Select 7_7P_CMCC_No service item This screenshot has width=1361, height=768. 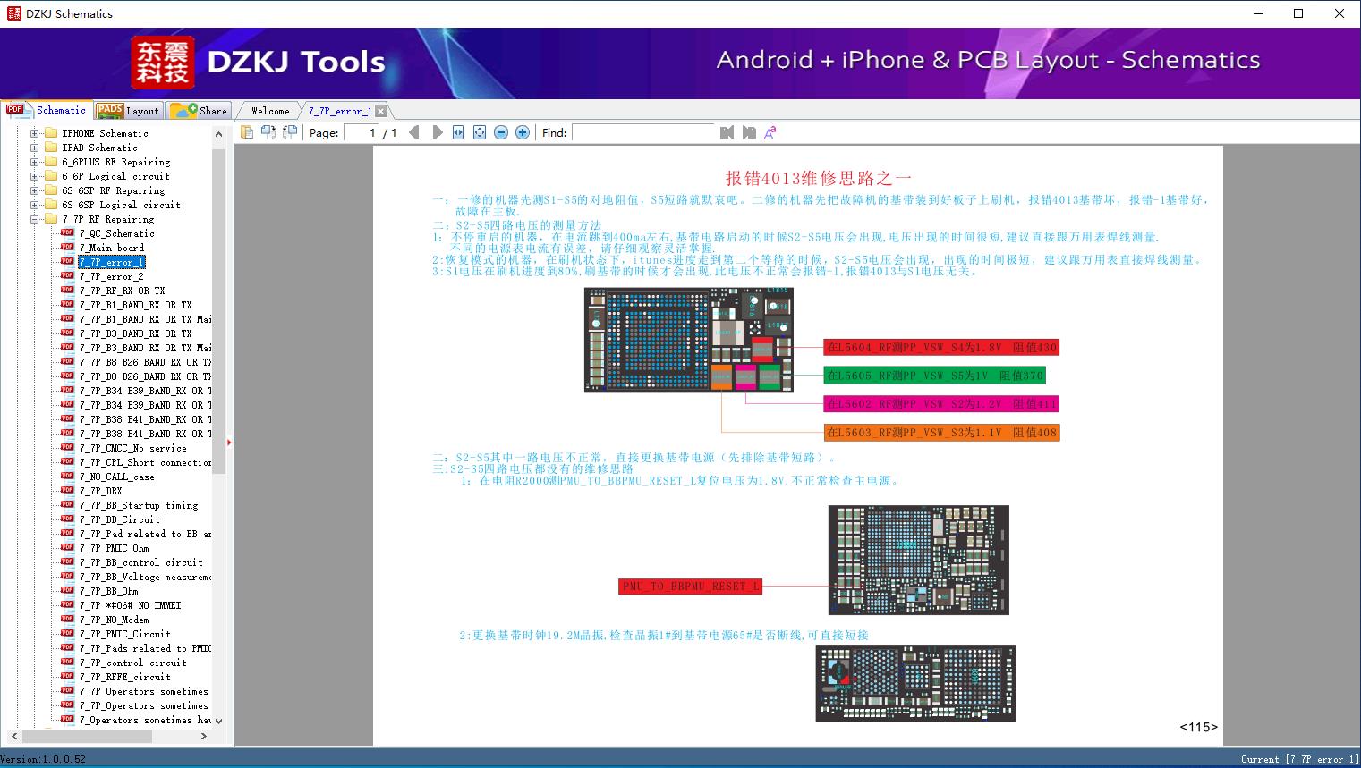pyautogui.click(x=132, y=448)
